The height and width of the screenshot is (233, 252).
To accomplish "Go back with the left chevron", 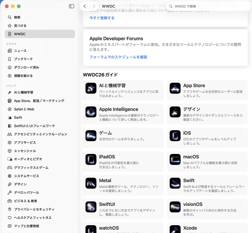I will pos(85,6).
